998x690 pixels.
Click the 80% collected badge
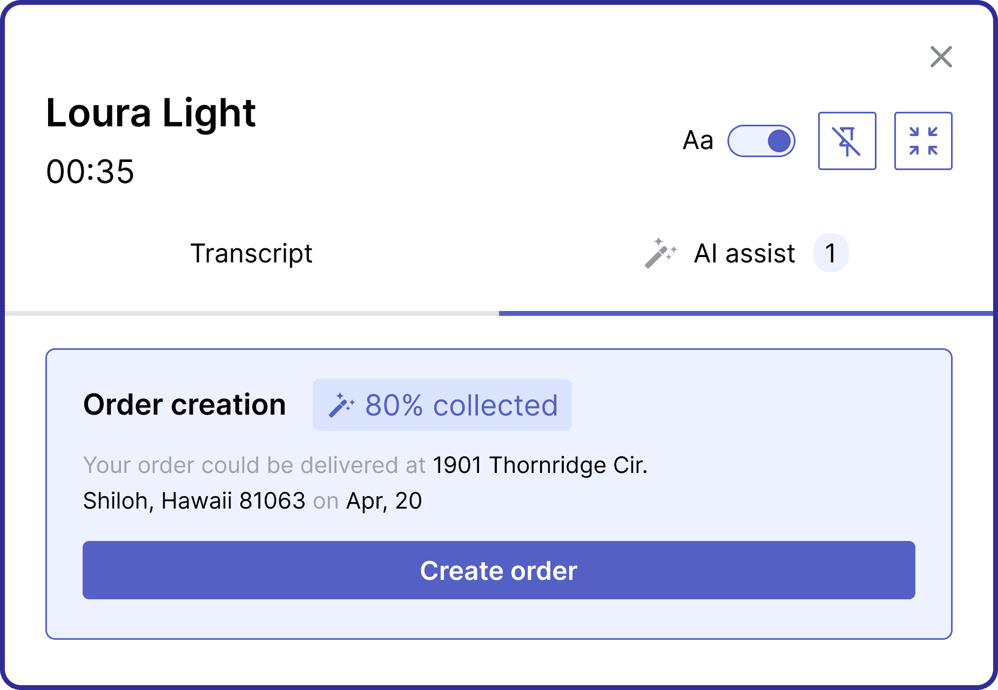coord(442,405)
